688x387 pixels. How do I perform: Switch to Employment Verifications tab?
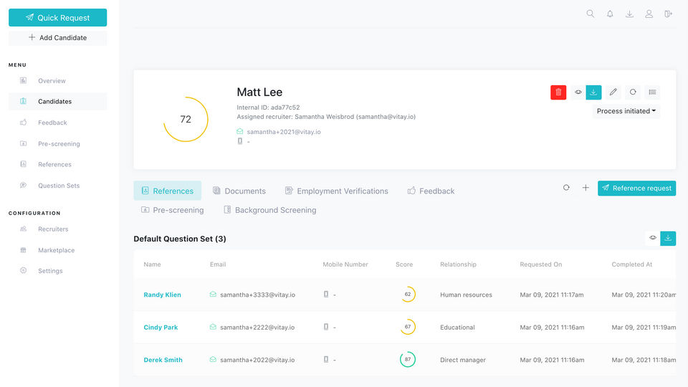tap(337, 191)
